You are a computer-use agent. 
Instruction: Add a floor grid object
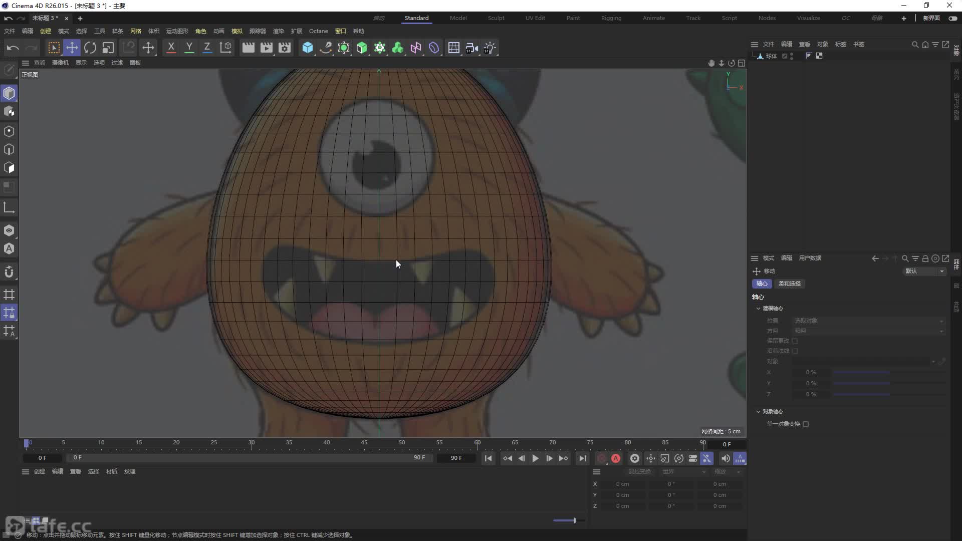454,48
